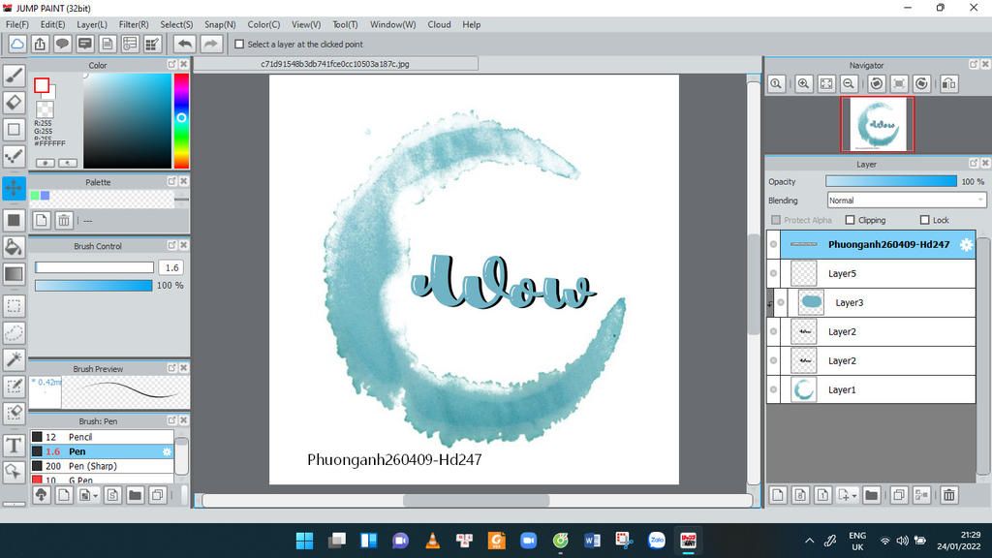992x558 pixels.
Task: Choose the Lasso selection tool
Action: pos(14,333)
